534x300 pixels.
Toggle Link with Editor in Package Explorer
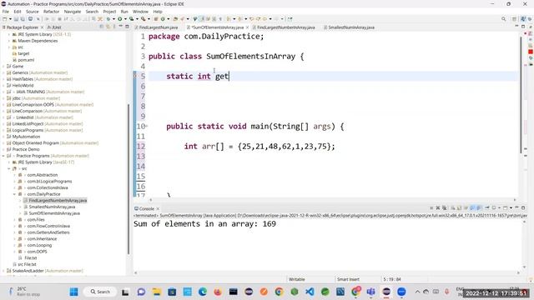pyautogui.click(x=108, y=27)
